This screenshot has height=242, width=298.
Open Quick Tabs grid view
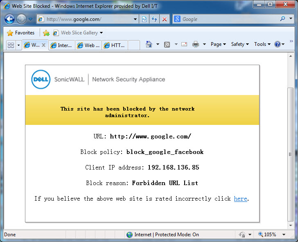click(x=11, y=45)
